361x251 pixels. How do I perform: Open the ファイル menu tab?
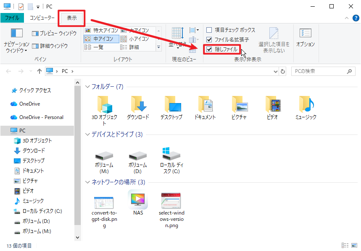click(12, 18)
